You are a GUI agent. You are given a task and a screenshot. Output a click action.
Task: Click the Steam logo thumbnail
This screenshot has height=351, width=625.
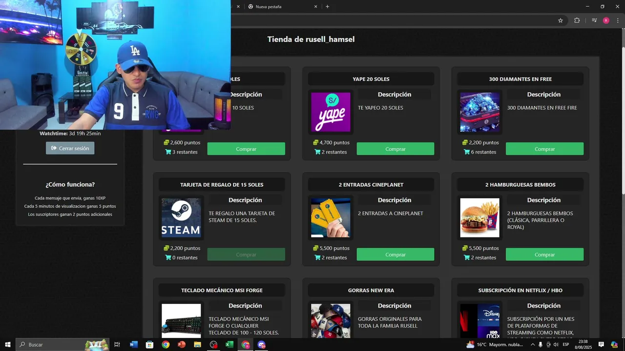coord(181,217)
